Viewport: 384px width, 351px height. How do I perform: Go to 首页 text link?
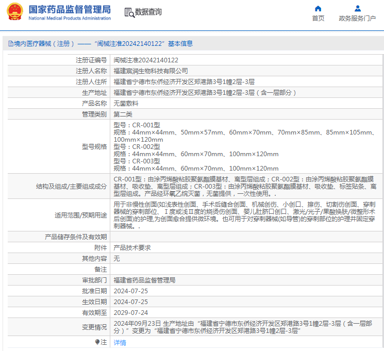click(x=318, y=19)
